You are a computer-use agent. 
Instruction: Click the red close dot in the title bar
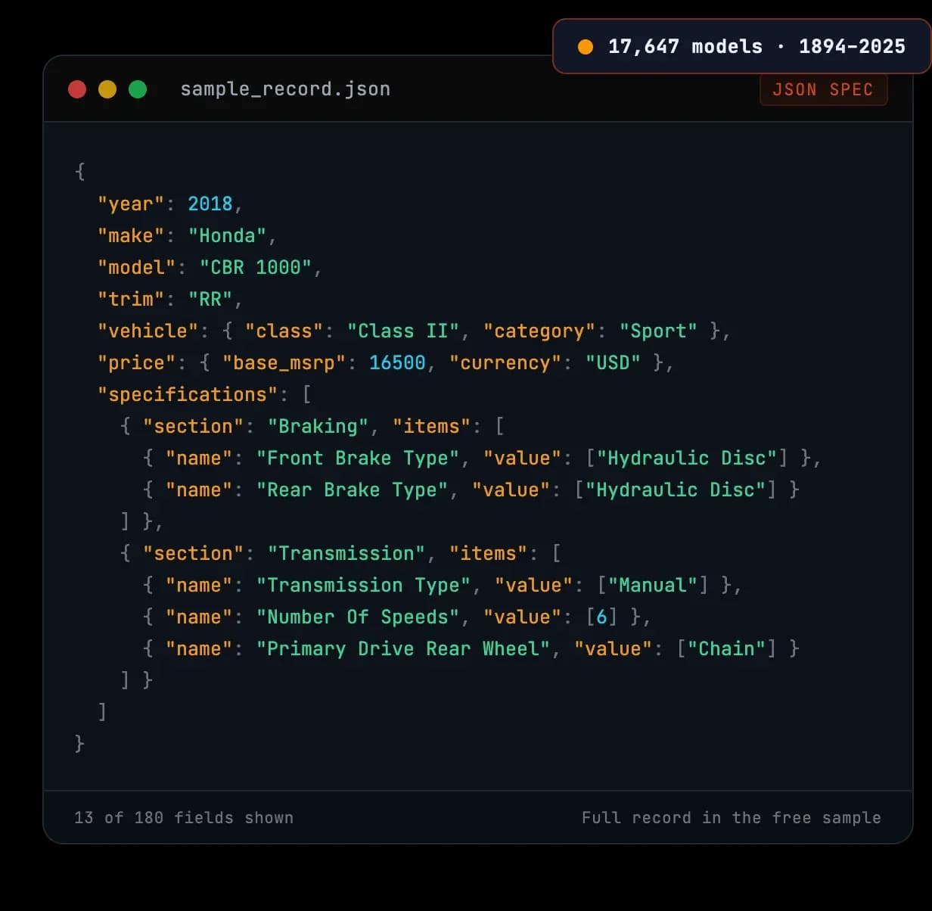pyautogui.click(x=77, y=89)
